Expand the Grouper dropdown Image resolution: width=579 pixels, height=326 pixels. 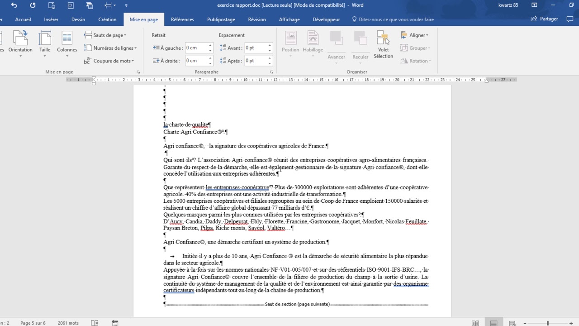(x=415, y=48)
